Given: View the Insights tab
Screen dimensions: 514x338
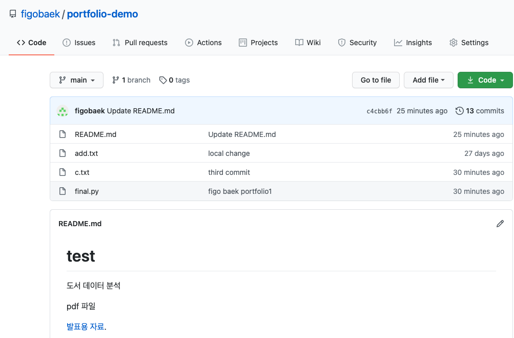Looking at the screenshot, I should [x=413, y=43].
